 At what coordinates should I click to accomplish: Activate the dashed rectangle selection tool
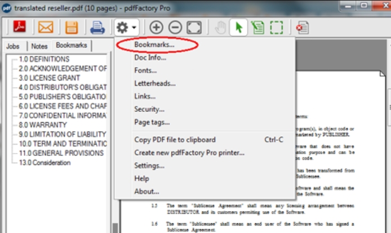(277, 28)
